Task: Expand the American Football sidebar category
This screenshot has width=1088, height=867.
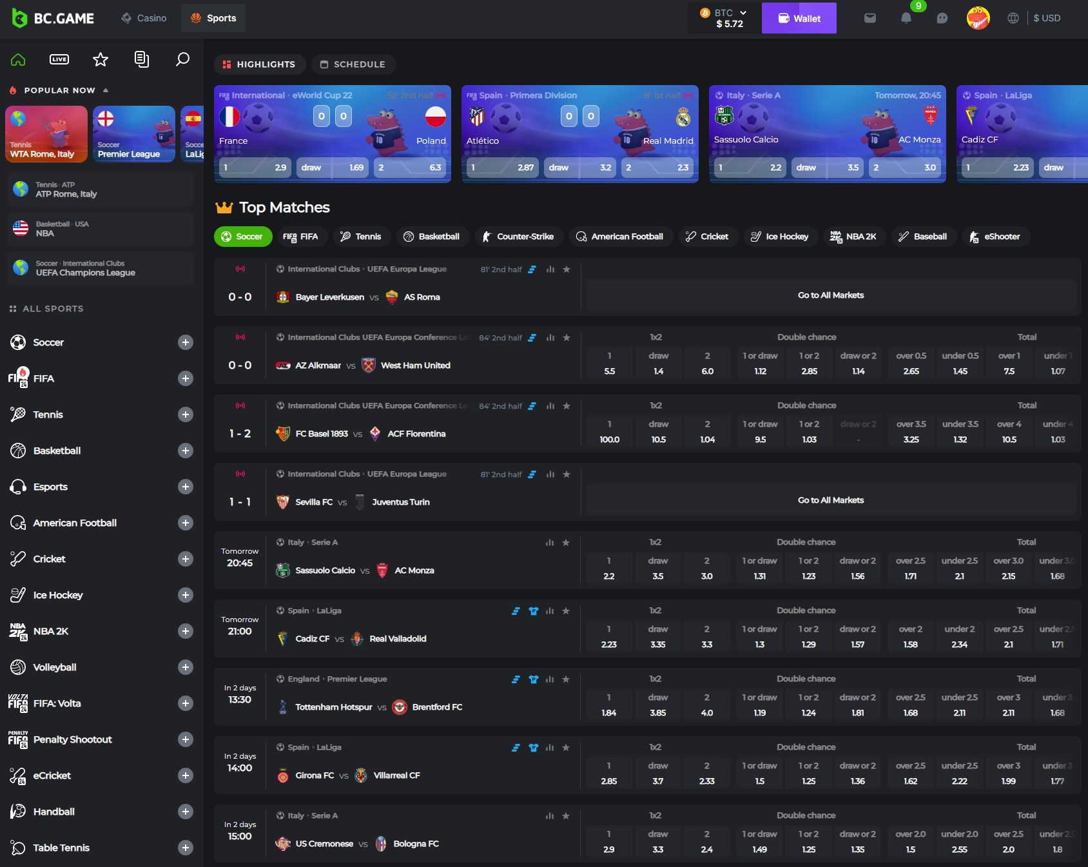Action: (186, 523)
